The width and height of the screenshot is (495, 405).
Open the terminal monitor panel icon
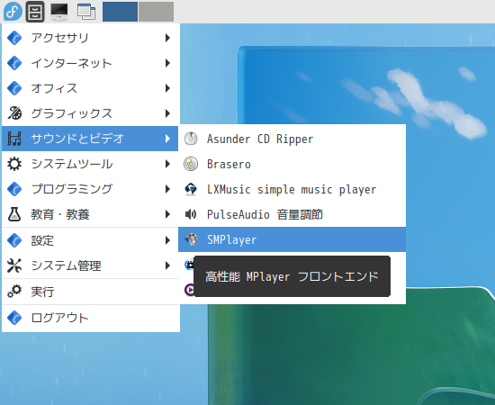pos(59,12)
